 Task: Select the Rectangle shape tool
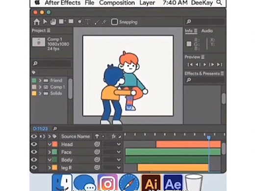click(71, 22)
